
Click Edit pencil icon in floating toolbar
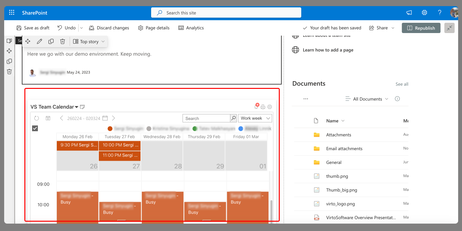click(39, 41)
